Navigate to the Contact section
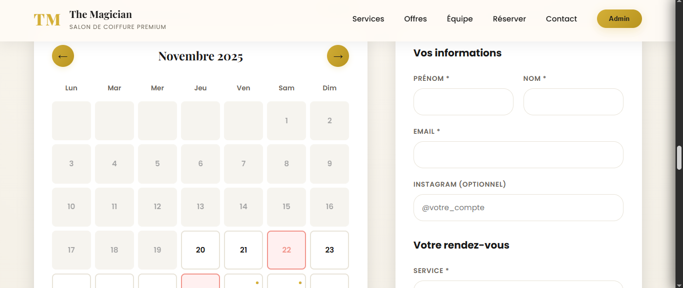 point(561,18)
